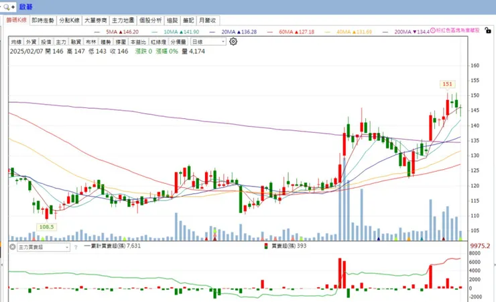
Task: Toggle the 均線 moving average overlay
Action: 16,42
